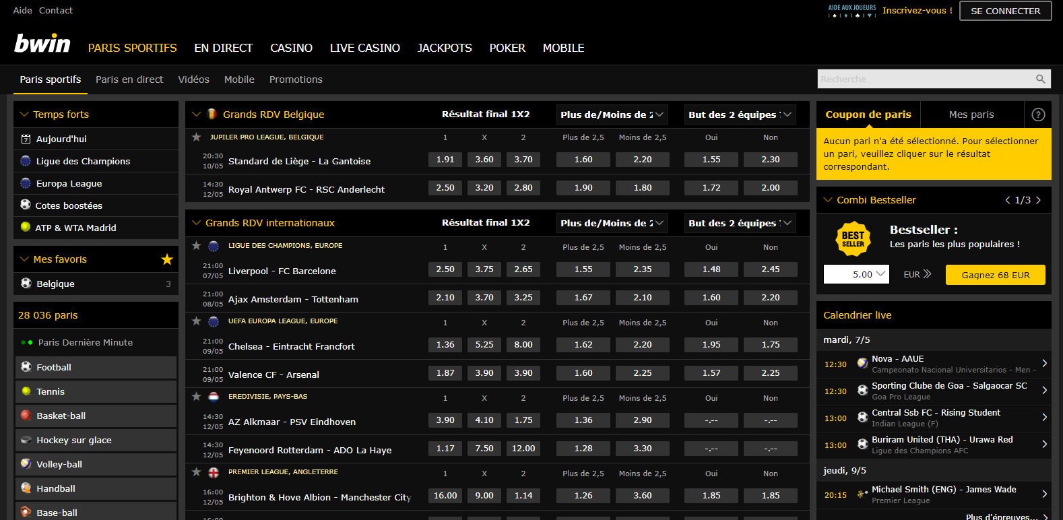The width and height of the screenshot is (1063, 520).
Task: Click the Volley-ball sport icon
Action: [x=26, y=464]
